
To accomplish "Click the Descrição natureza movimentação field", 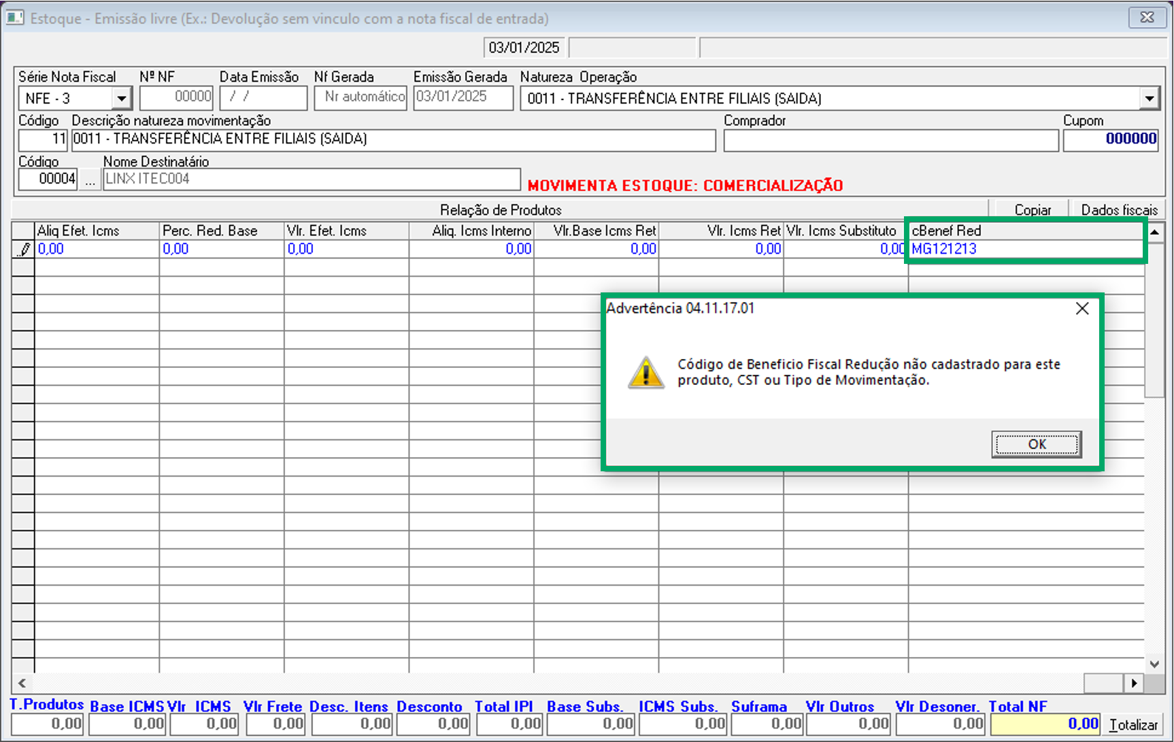I will click(394, 139).
